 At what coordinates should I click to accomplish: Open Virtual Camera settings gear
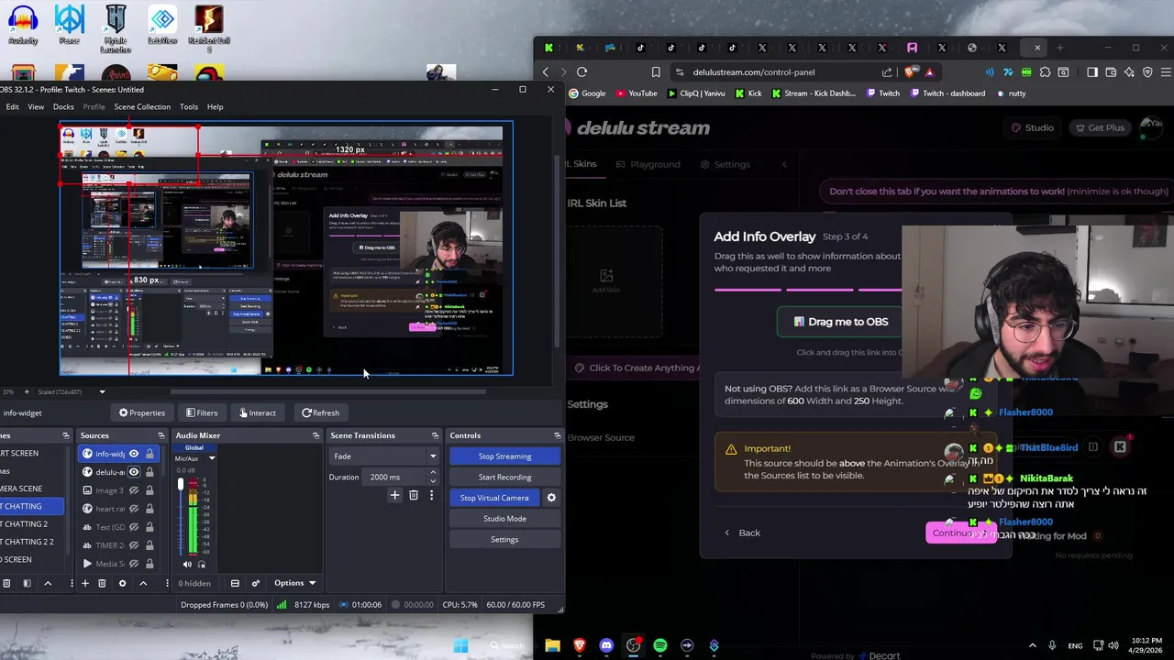(551, 498)
